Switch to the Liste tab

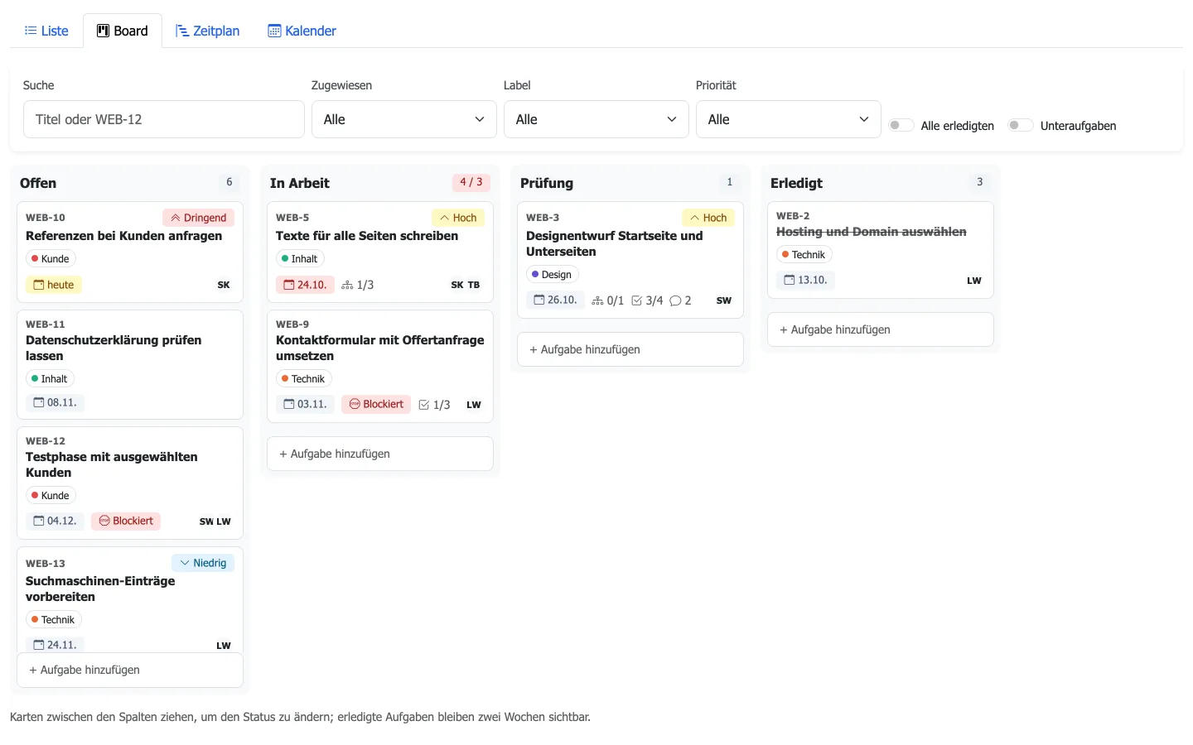click(46, 31)
